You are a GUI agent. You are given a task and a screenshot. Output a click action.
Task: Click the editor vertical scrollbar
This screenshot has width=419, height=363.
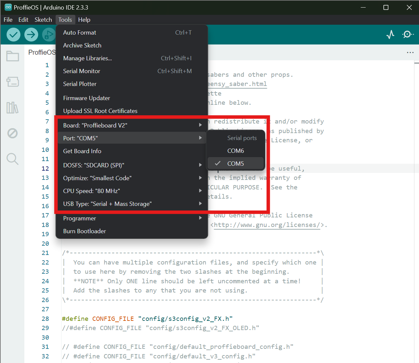(x=416, y=211)
